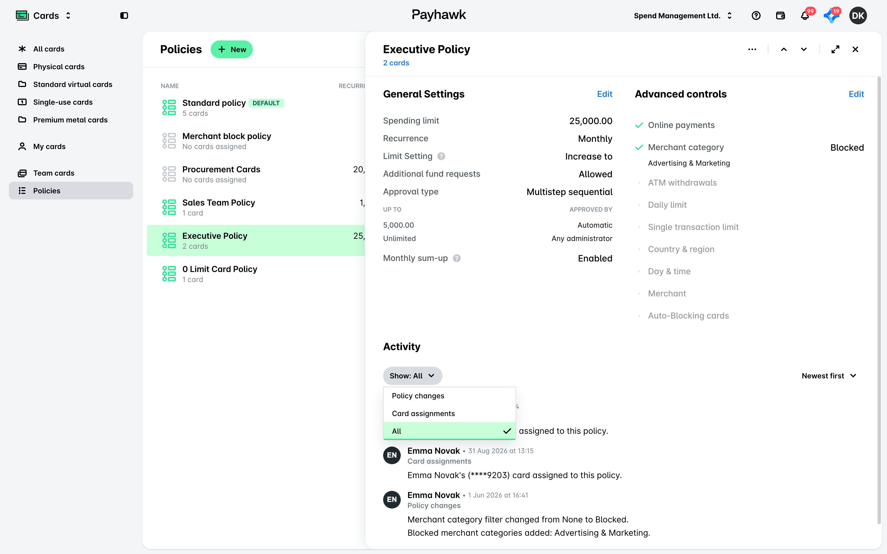Toggle the Show: All activity filter dropdown
This screenshot has width=887, height=554.
point(412,376)
